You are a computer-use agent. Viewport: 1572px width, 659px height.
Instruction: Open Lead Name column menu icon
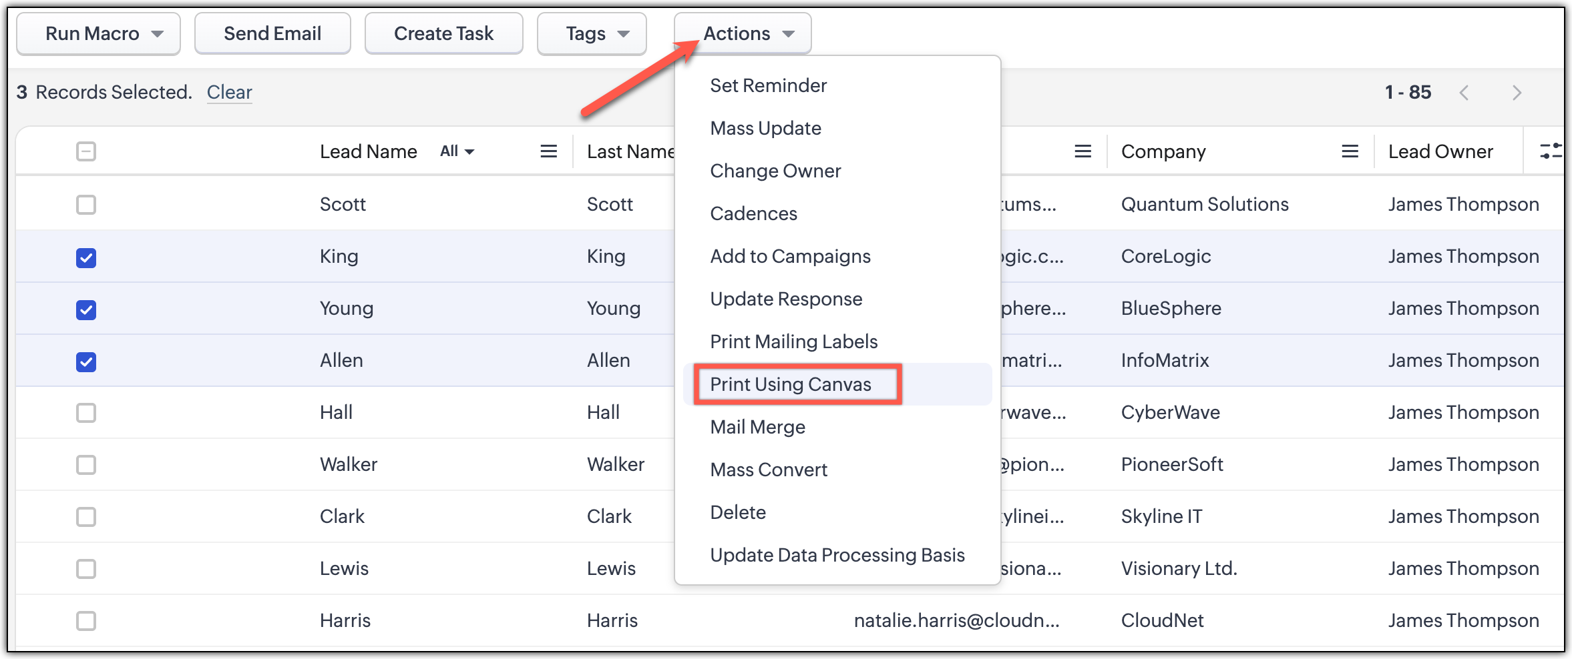tap(548, 151)
